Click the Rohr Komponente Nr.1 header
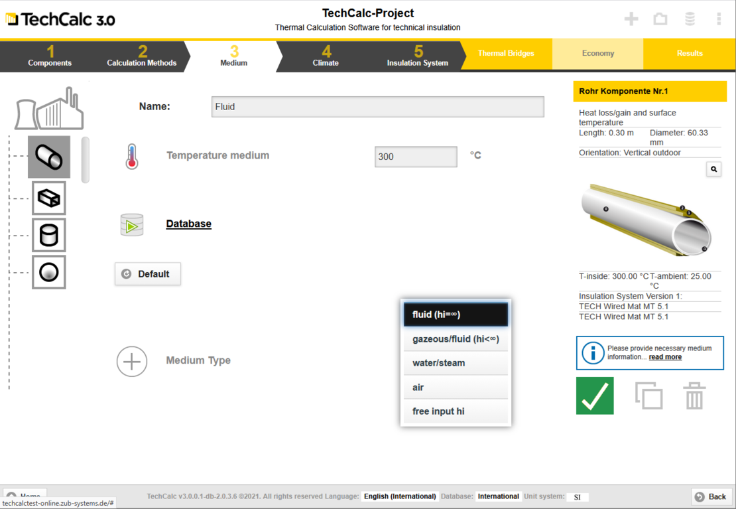Viewport: 736px width, 509px height. 650,91
